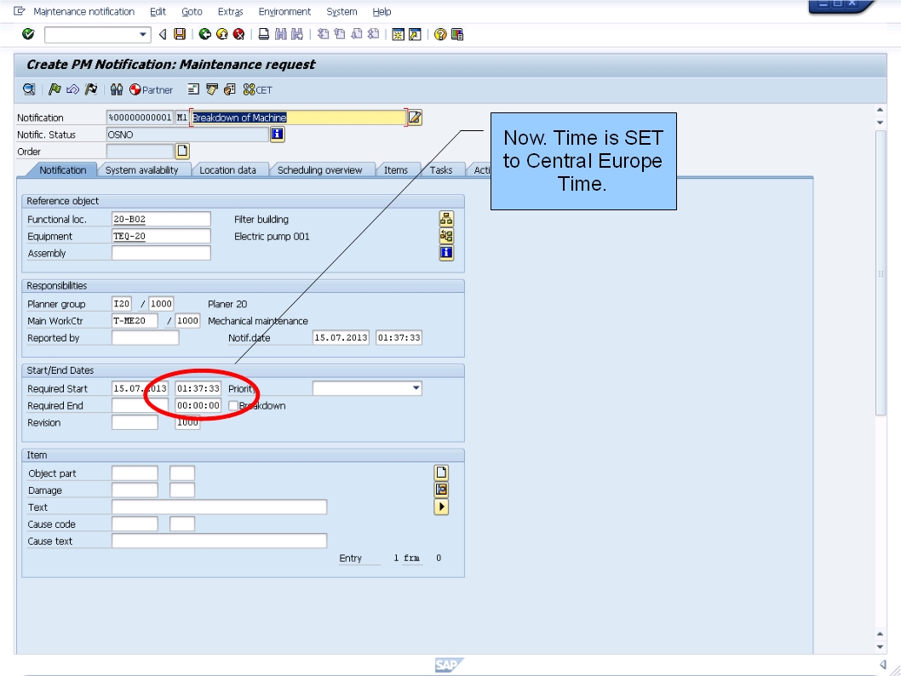Image resolution: width=901 pixels, height=676 pixels.
Task: Click the Save diskette icon
Action: [180, 34]
